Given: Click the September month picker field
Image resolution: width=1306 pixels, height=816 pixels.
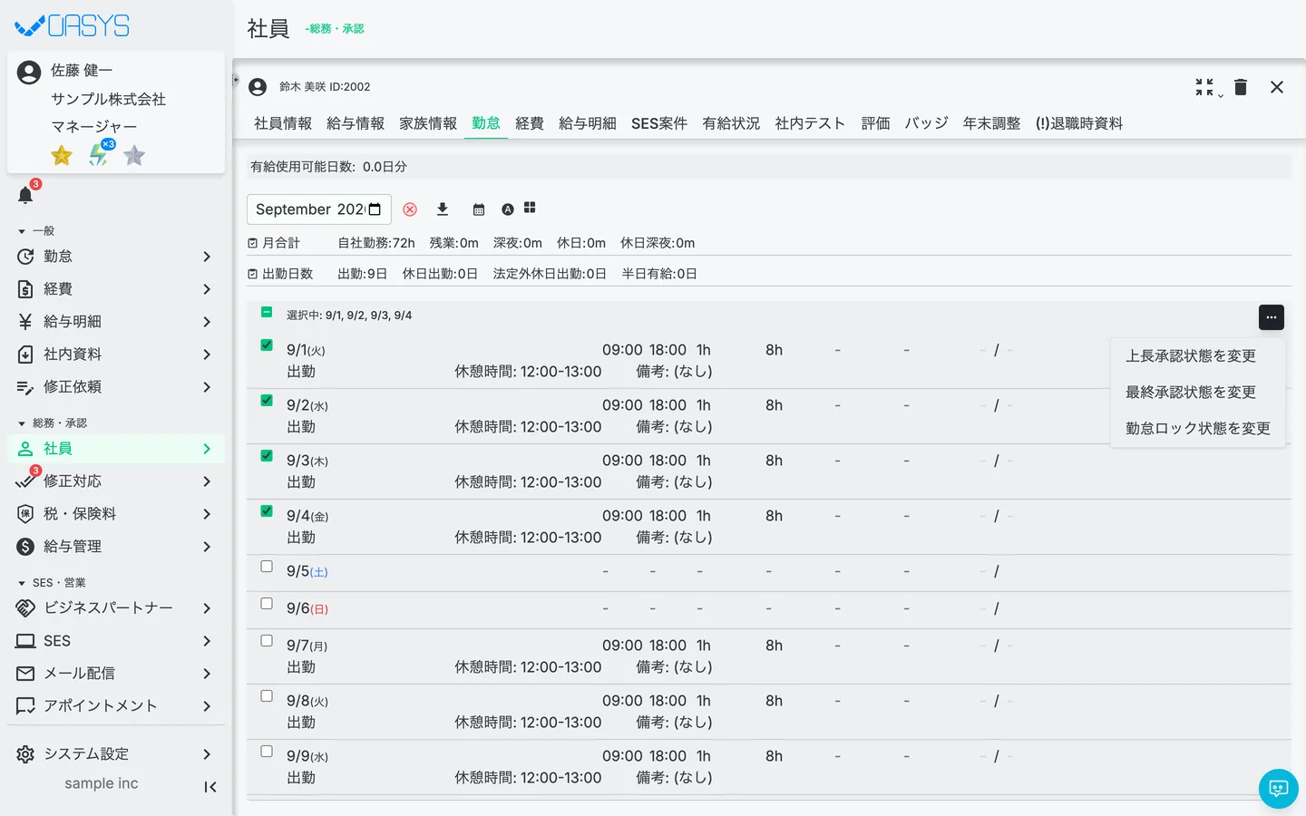Looking at the screenshot, I should click(319, 209).
